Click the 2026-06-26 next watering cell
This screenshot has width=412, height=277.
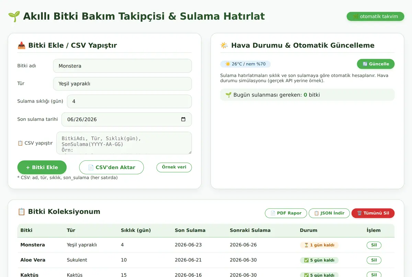(x=243, y=245)
